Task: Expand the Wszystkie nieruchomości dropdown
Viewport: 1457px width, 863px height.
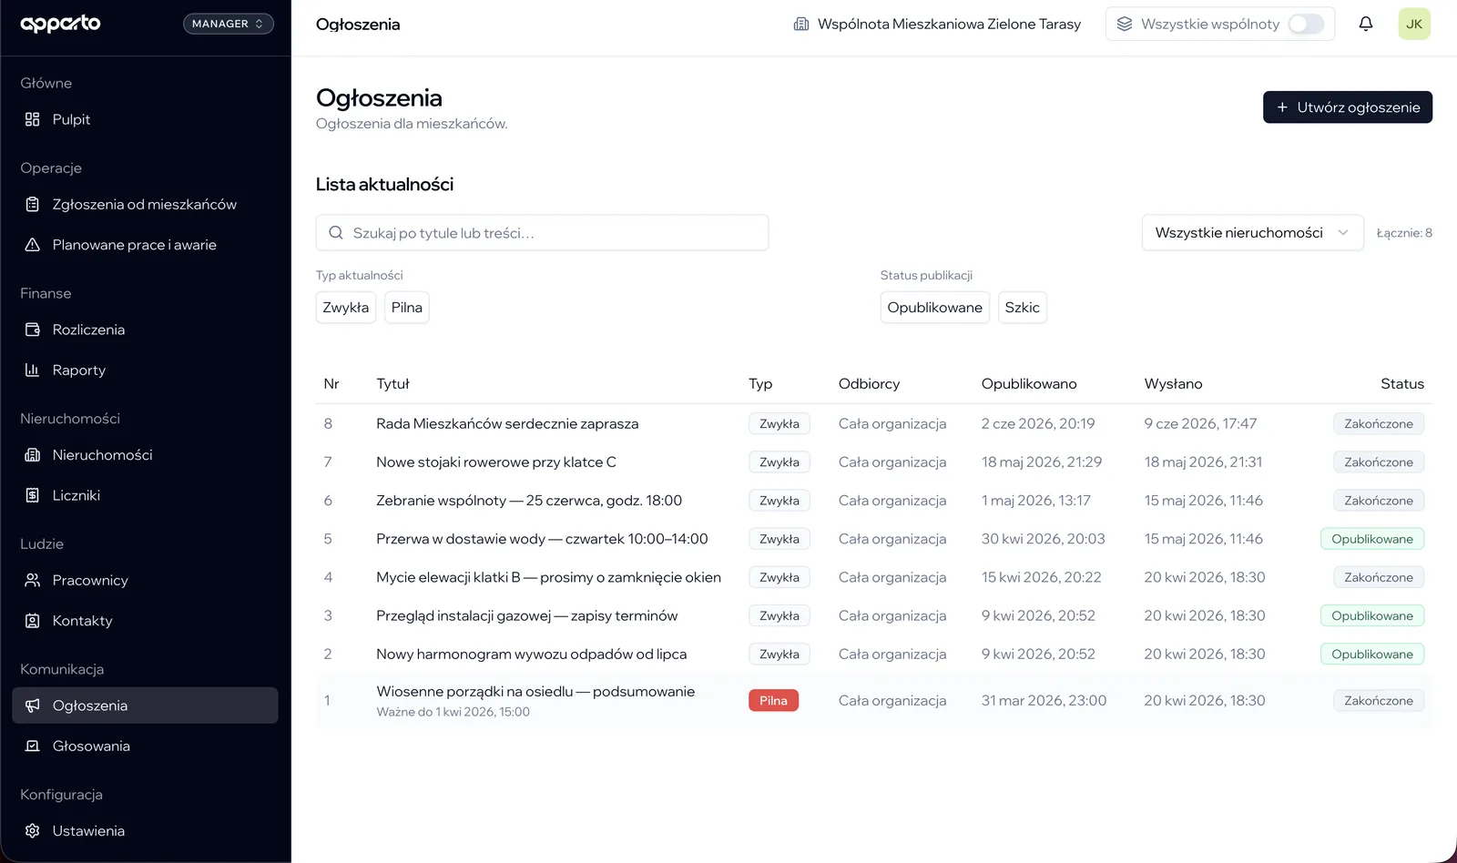Action: click(1253, 233)
